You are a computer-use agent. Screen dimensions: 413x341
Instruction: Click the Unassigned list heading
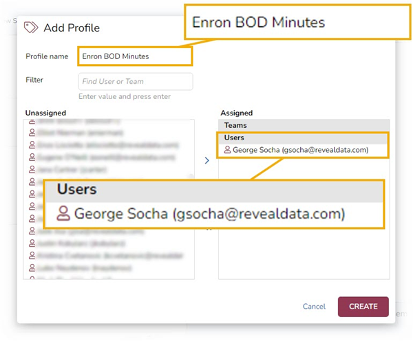[x=45, y=113]
